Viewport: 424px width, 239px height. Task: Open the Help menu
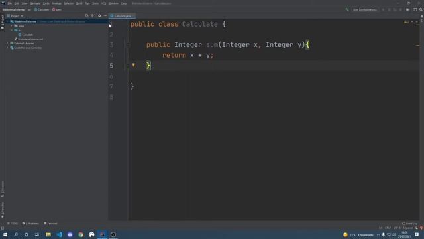pyautogui.click(x=124, y=3)
